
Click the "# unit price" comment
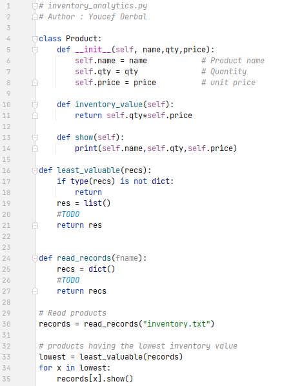point(228,83)
